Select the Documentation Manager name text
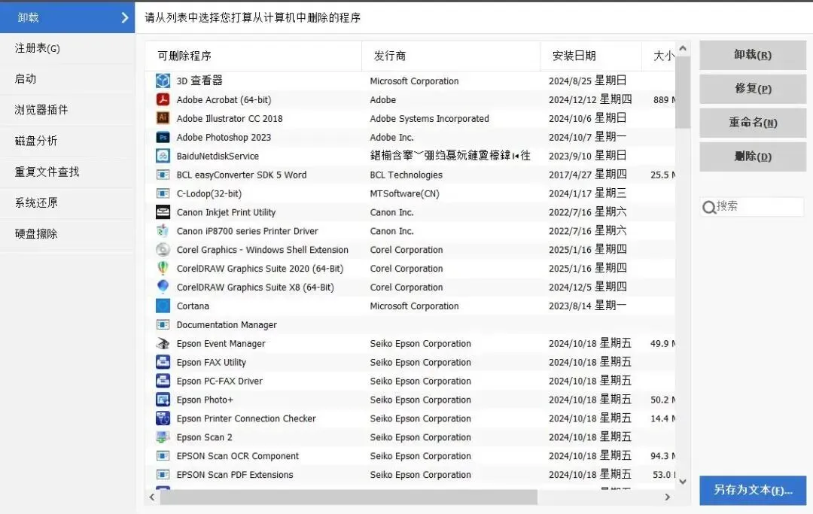Screen dimensions: 813x514 tap(227, 325)
